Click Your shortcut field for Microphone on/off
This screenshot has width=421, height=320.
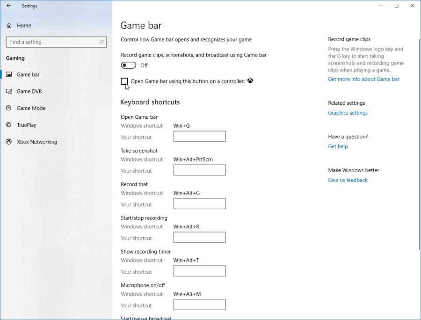pos(199,305)
